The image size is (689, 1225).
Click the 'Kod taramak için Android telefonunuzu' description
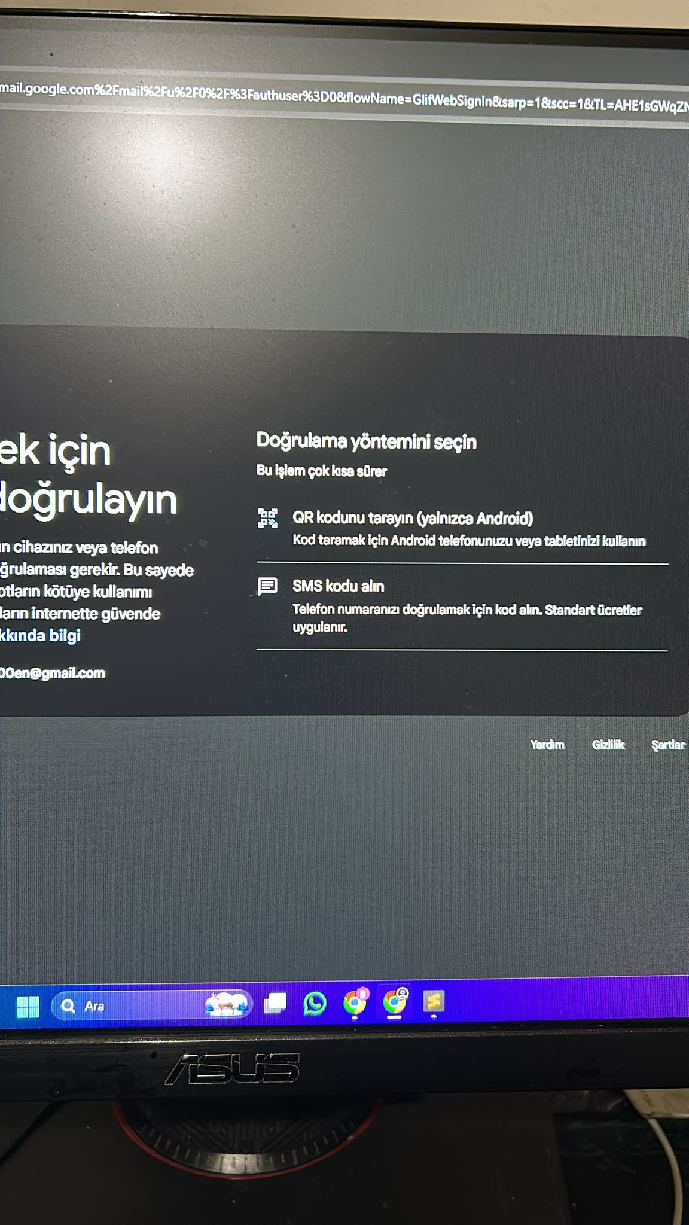470,541
